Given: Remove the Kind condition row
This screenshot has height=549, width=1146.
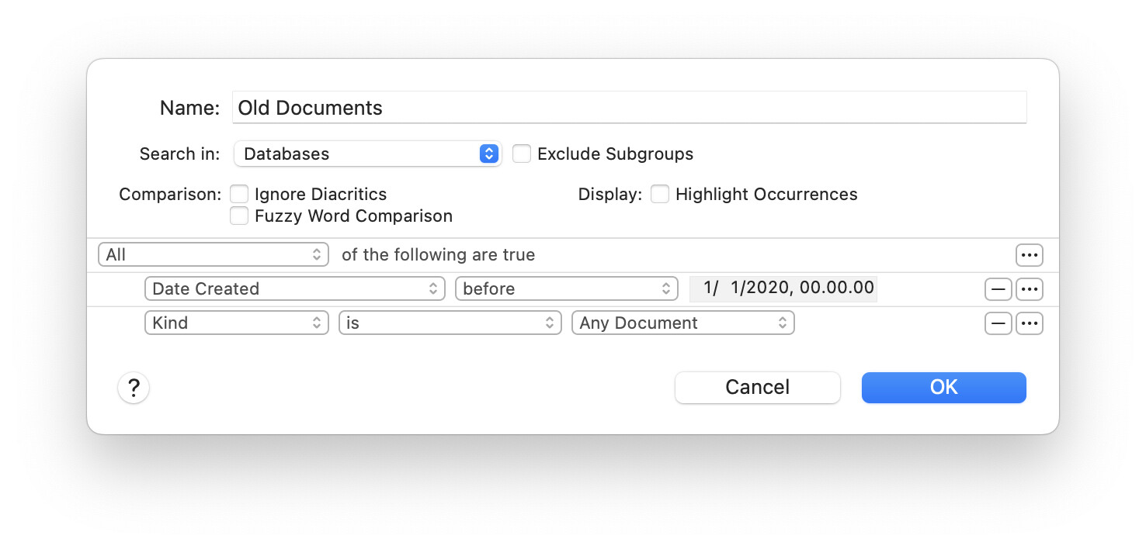Looking at the screenshot, I should pos(998,323).
